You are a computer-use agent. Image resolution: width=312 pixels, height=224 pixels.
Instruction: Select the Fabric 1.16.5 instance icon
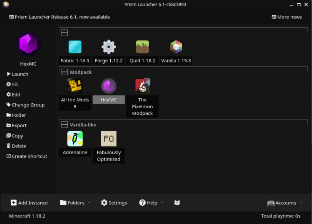pos(75,47)
